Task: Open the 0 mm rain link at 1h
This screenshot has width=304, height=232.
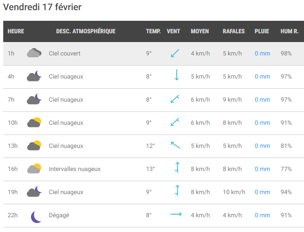Action: [262, 54]
